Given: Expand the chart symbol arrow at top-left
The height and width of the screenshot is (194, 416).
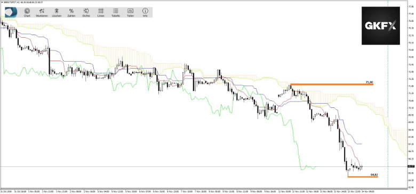Looking at the screenshot, I should pyautogui.click(x=2, y=2).
